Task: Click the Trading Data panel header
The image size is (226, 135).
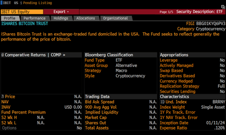Action: [97, 97]
